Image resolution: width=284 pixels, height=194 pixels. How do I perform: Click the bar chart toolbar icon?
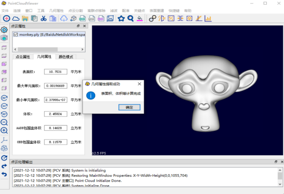pos(208,19)
